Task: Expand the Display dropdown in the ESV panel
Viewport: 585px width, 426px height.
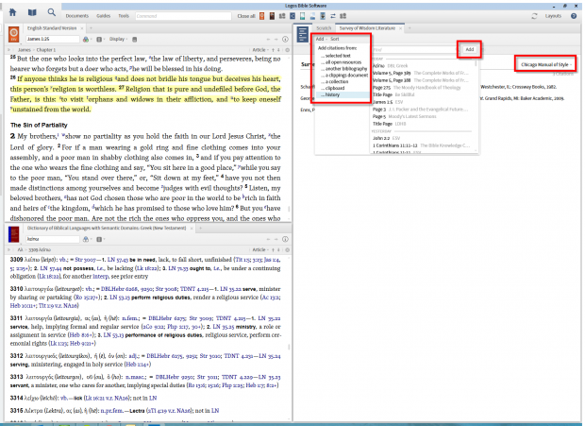Action: [x=118, y=41]
